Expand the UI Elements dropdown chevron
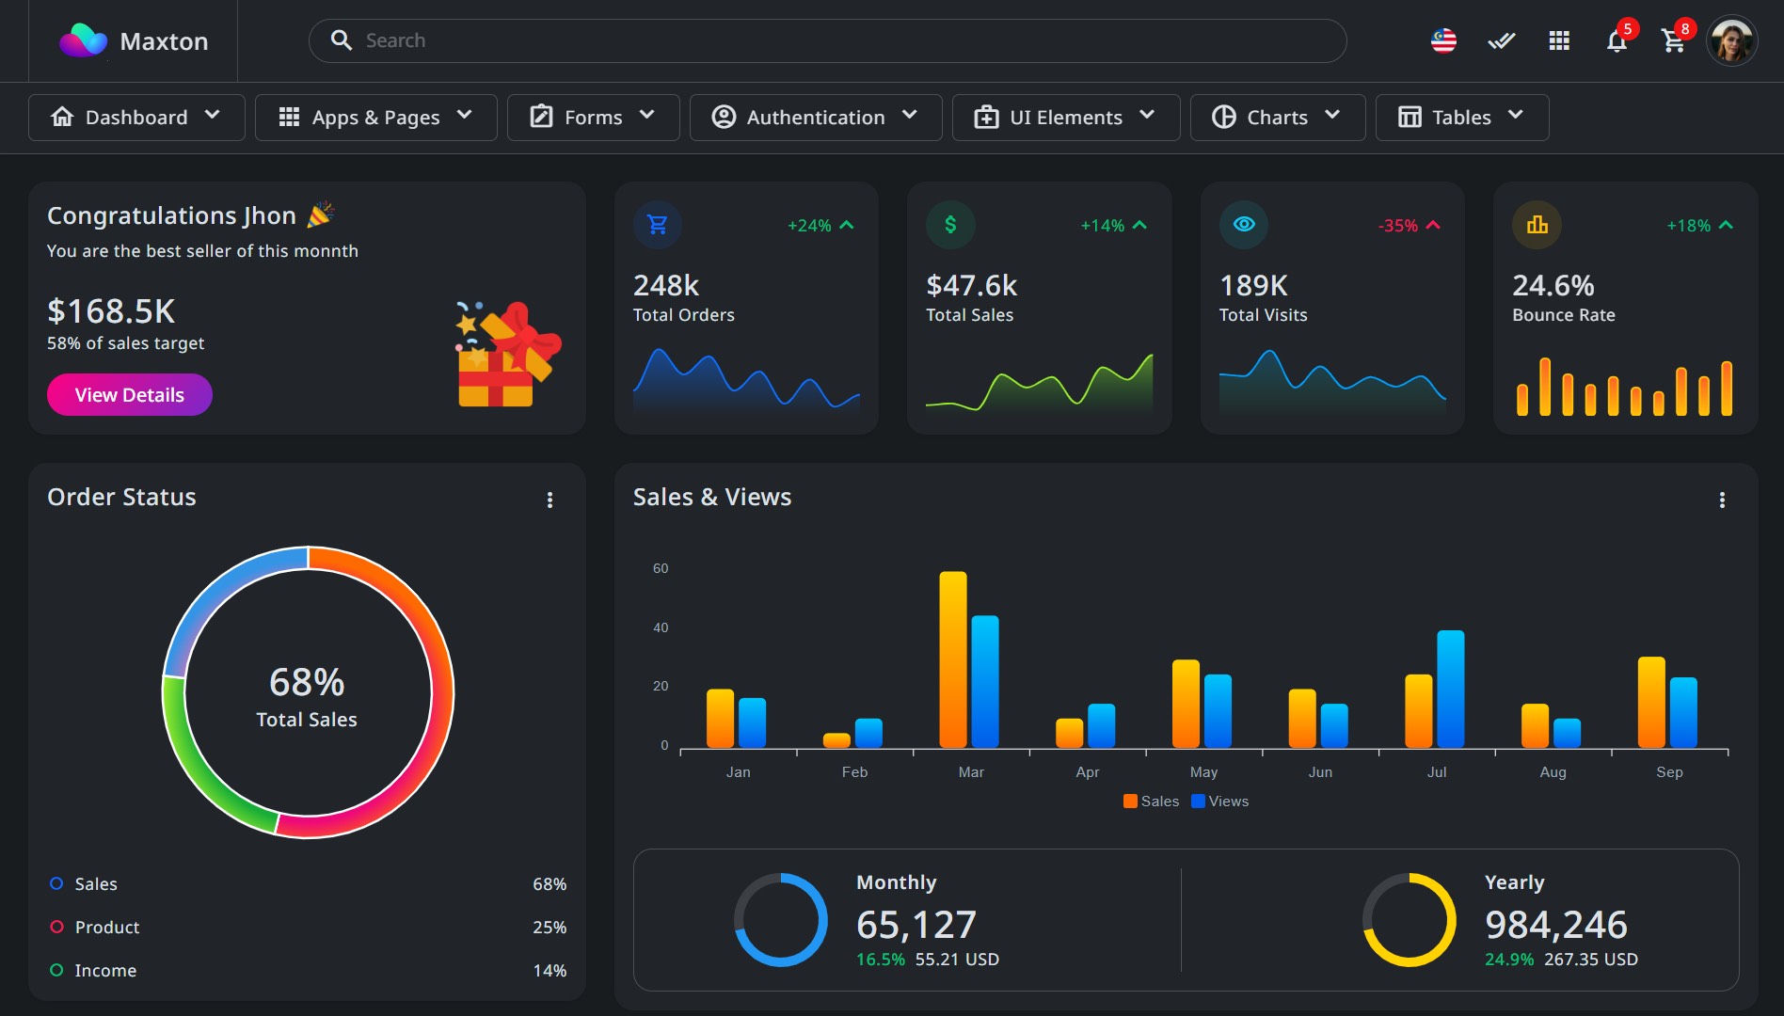The height and width of the screenshot is (1016, 1784). (1146, 116)
